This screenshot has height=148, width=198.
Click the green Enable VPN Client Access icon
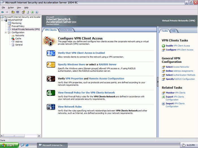pos(163,46)
